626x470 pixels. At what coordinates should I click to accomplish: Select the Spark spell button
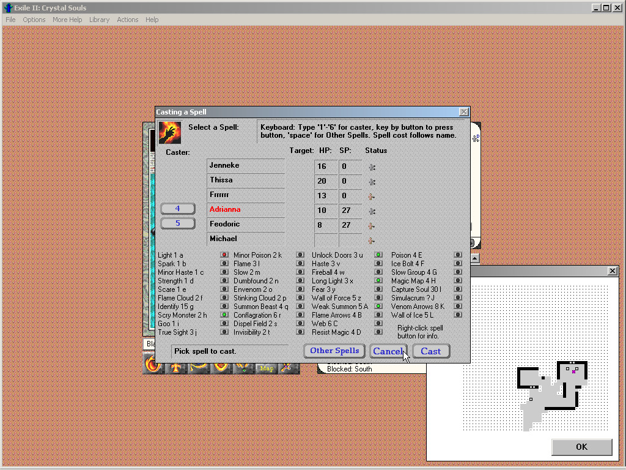224,263
